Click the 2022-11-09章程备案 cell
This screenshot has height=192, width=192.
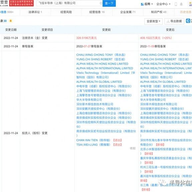[x=153, y=46]
